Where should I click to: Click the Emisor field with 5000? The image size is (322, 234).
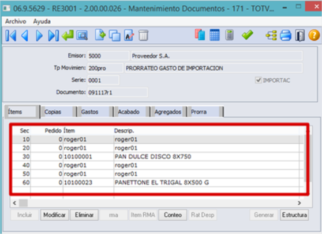coord(108,56)
